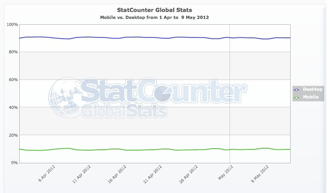Toggle the Mobile series via its legend label
The image size is (330, 193).
pos(311,97)
